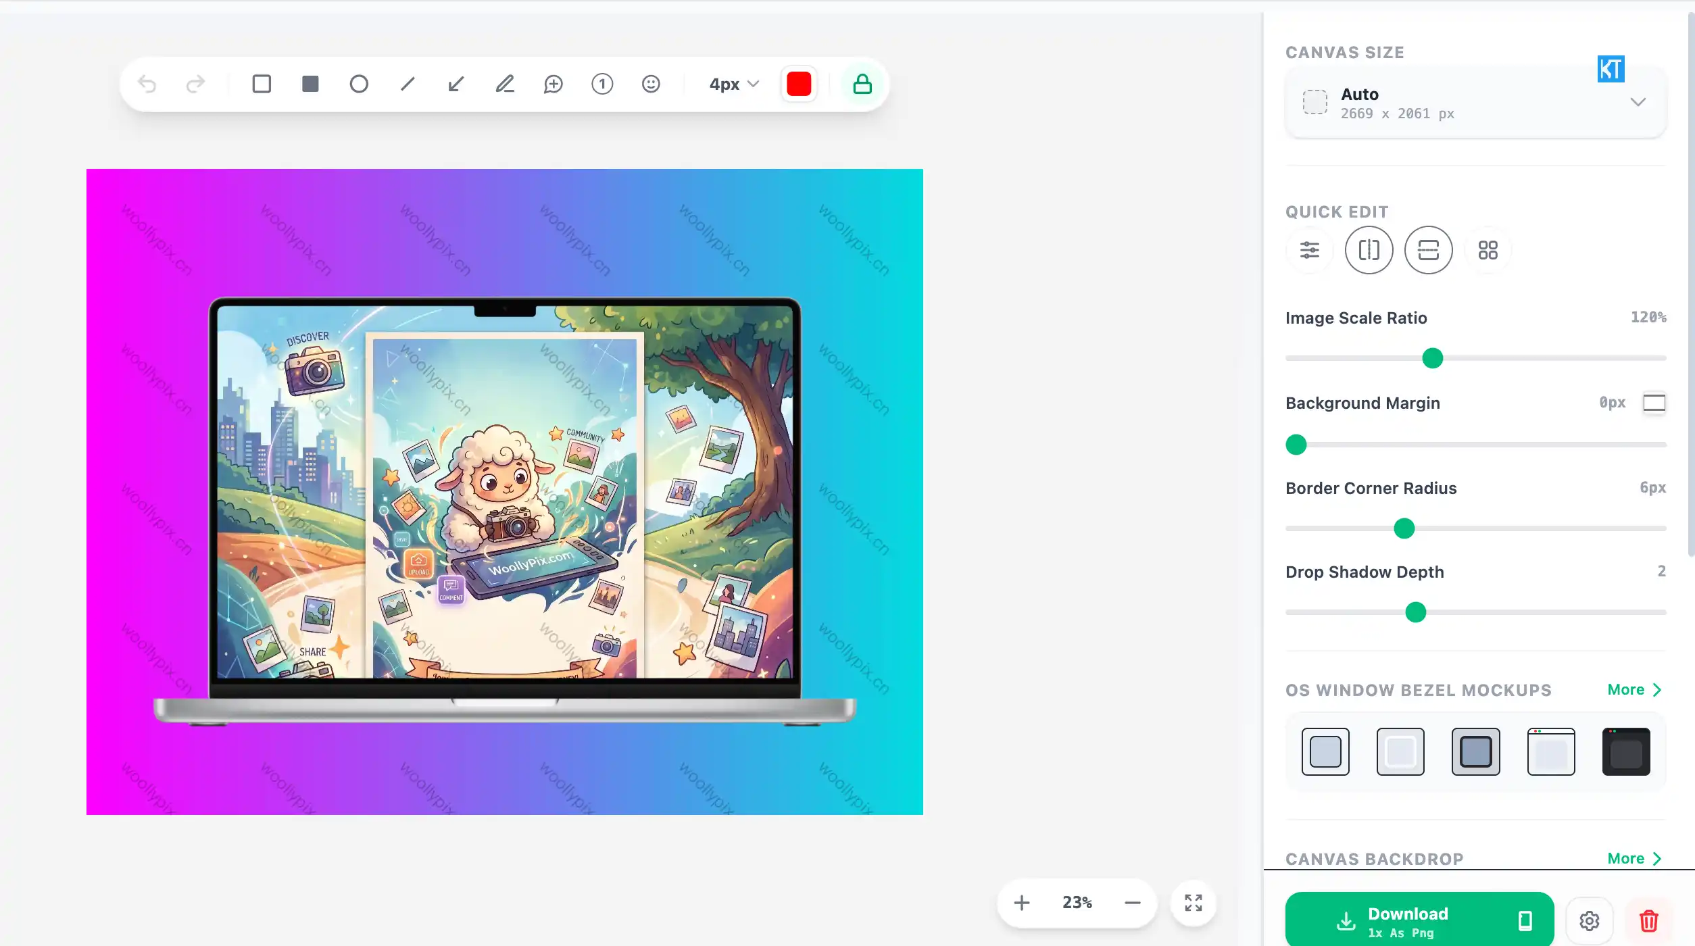The height and width of the screenshot is (946, 1695).
Task: Open the four-squares grid icon
Action: (x=1488, y=250)
